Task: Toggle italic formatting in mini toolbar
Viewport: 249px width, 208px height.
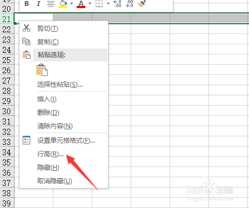Action: tap(38, 3)
